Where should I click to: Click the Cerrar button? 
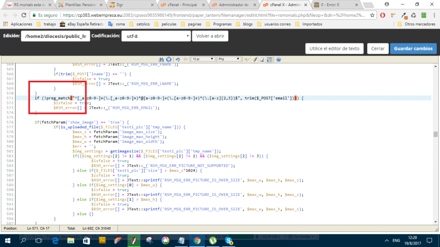[x=378, y=48]
